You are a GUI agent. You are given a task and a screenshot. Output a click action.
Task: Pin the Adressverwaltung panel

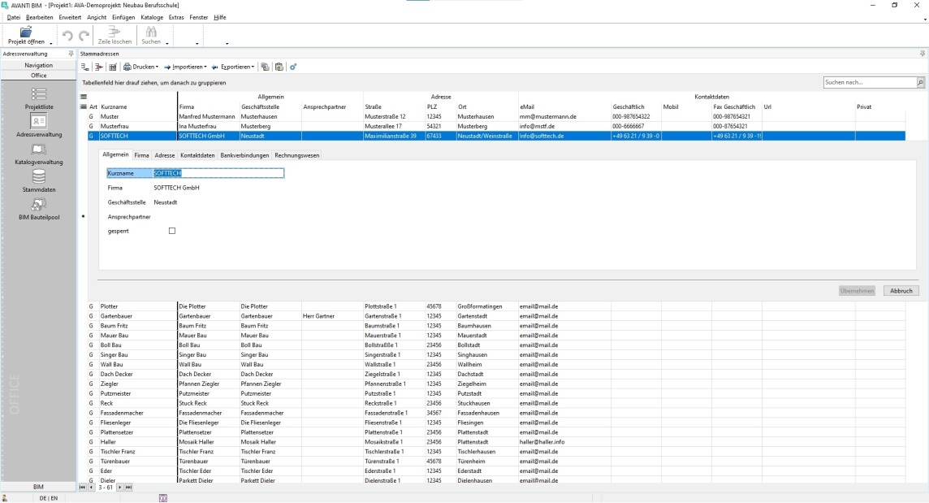tap(71, 54)
